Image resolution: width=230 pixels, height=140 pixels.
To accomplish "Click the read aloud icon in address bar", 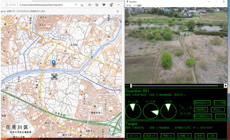I will point(76,5).
